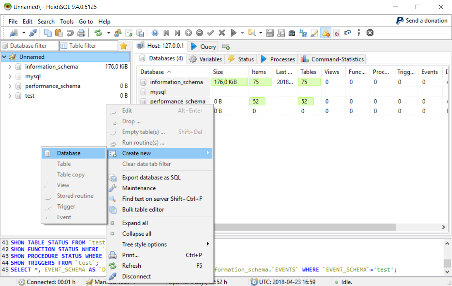Select Database in Create new submenu
This screenshot has width=452, height=286.
point(74,153)
